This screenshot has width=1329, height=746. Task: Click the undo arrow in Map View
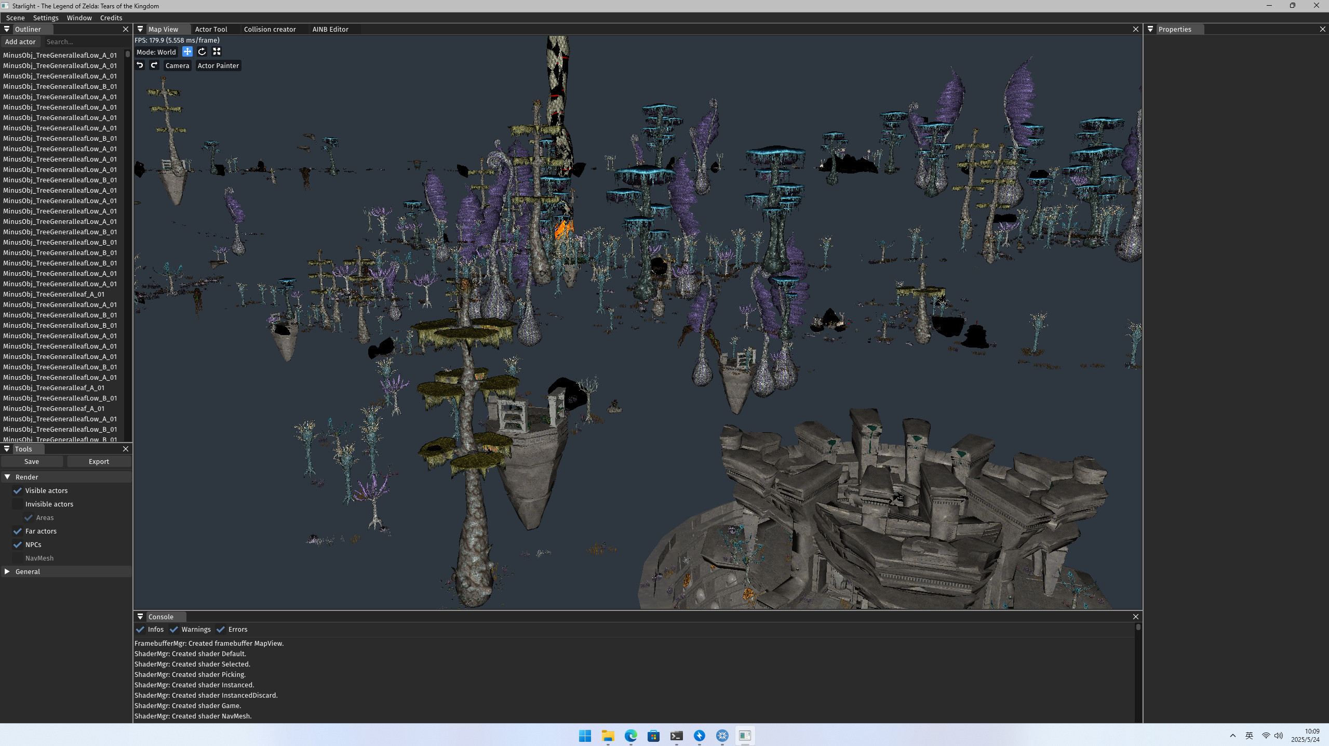[140, 65]
